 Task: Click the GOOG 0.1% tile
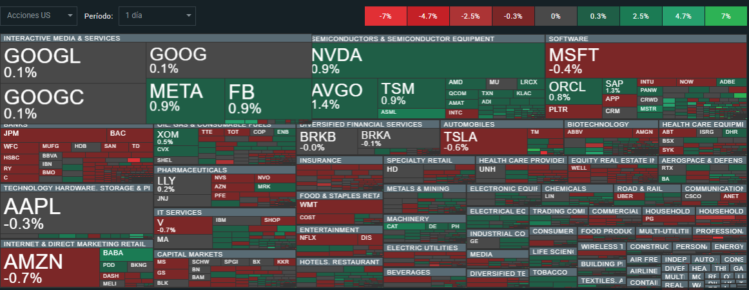point(229,60)
